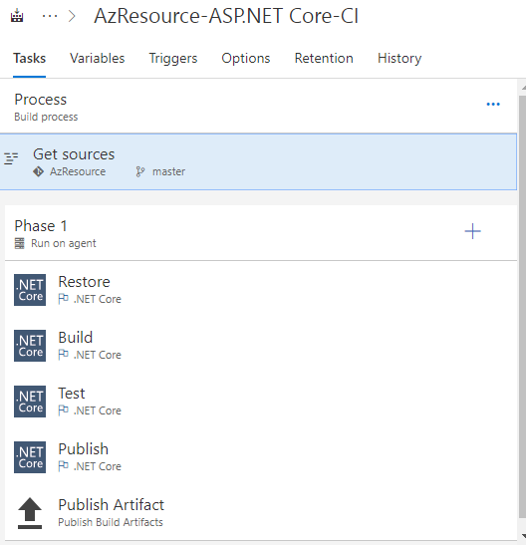Click the Get sources list icon
The height and width of the screenshot is (545, 526).
(x=11, y=158)
